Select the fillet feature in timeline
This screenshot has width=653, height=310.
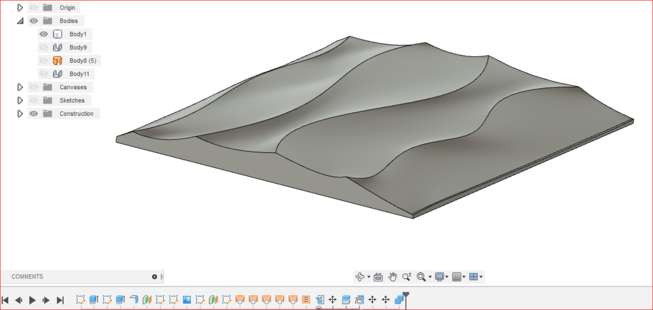[134, 300]
